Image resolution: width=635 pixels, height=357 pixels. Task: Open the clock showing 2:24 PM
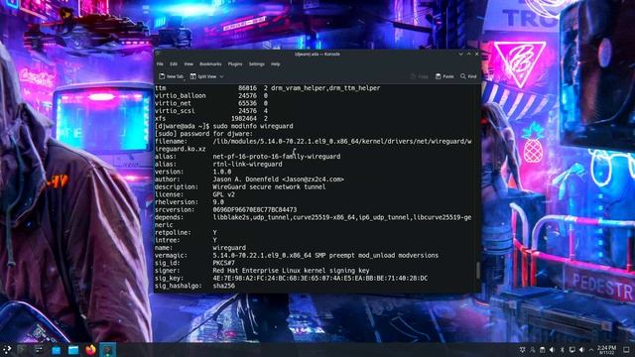tap(606, 350)
